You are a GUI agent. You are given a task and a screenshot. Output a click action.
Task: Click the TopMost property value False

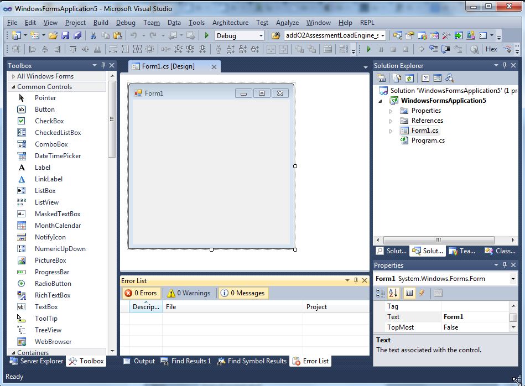(x=475, y=327)
